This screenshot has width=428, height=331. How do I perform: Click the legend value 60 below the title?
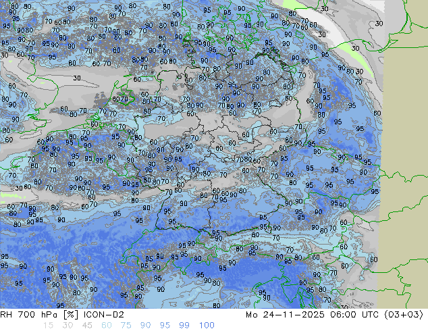(107, 326)
